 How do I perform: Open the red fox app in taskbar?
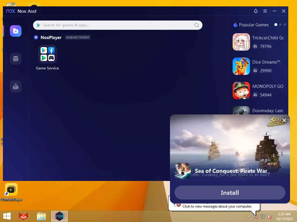click(x=23, y=216)
